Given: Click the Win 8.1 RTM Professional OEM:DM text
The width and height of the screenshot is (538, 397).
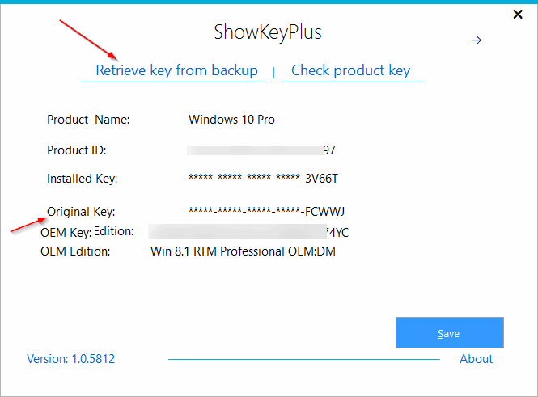Looking at the screenshot, I should pos(243,251).
